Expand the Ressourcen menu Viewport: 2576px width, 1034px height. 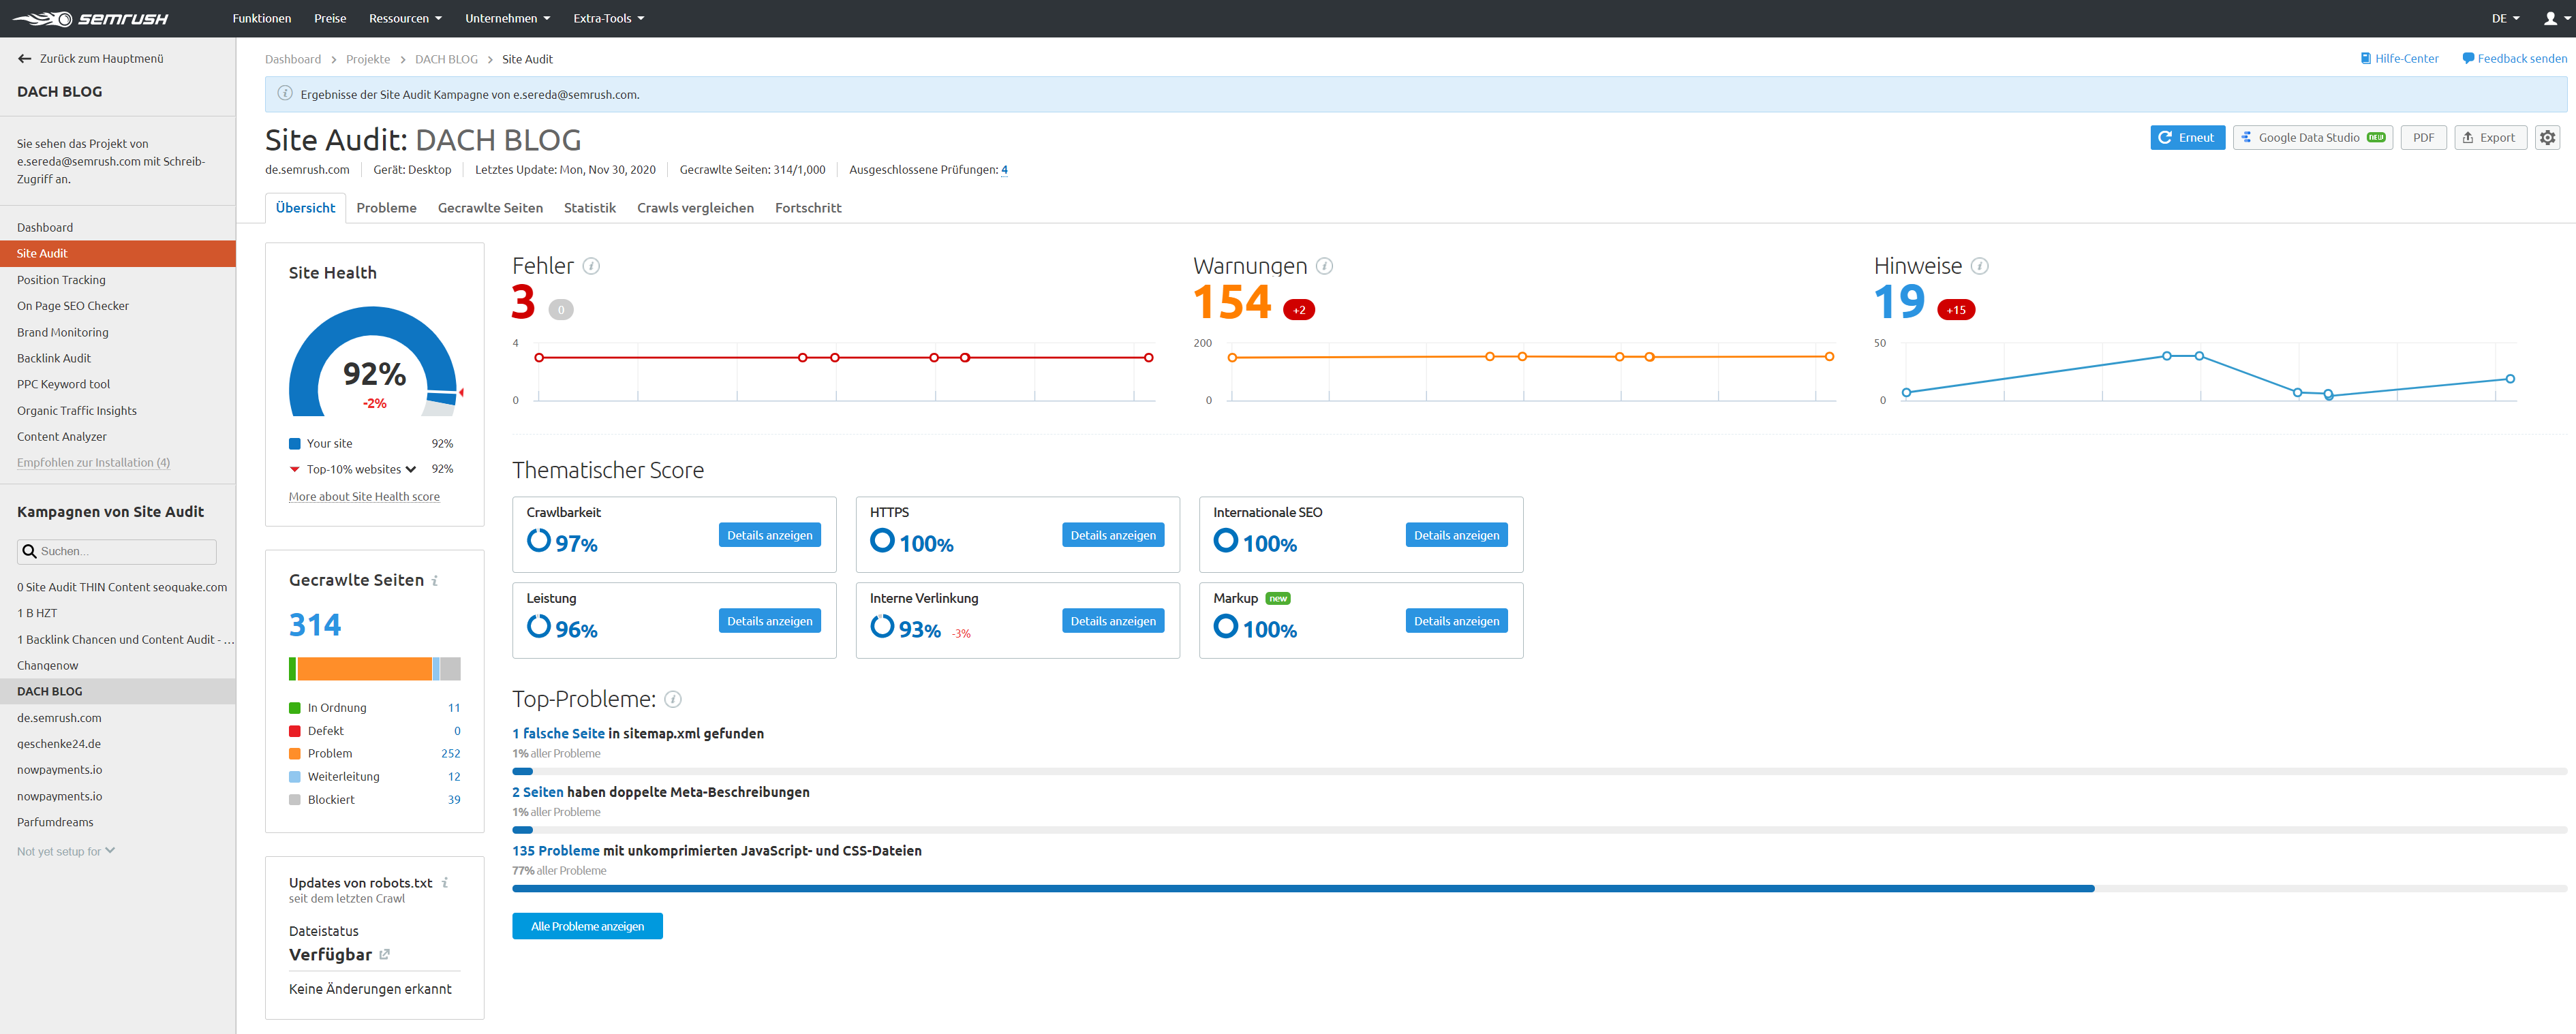(405, 19)
